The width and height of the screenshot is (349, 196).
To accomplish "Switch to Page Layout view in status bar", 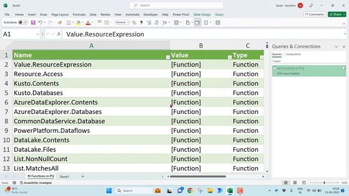I will pyautogui.click(x=295, y=183).
